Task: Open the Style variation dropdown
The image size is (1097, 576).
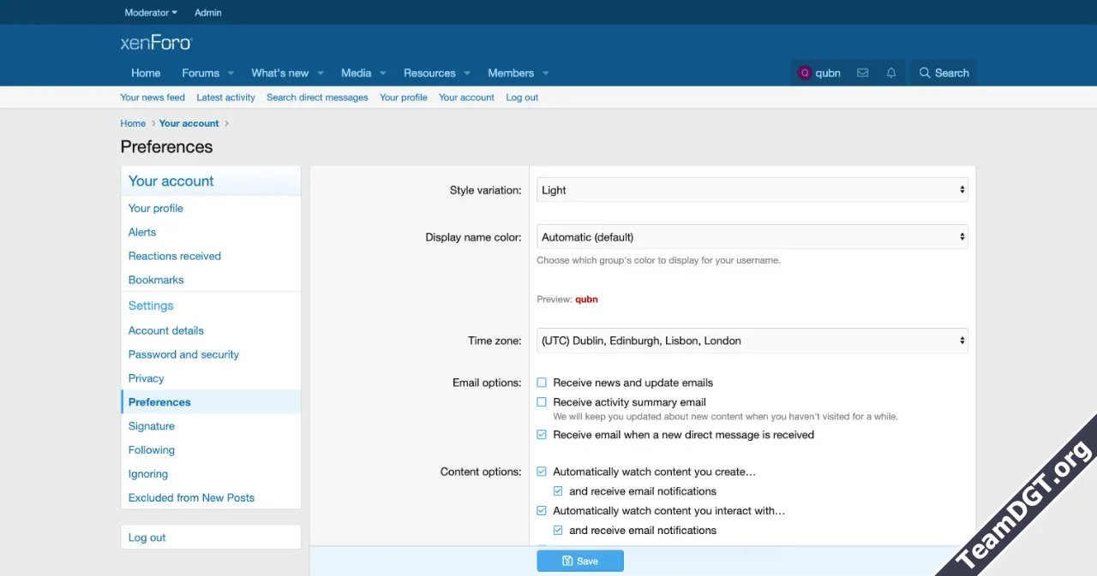Action: 752,190
